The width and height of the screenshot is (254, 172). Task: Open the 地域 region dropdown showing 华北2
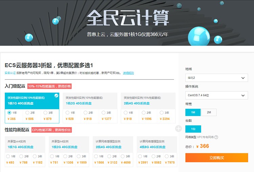(217, 78)
